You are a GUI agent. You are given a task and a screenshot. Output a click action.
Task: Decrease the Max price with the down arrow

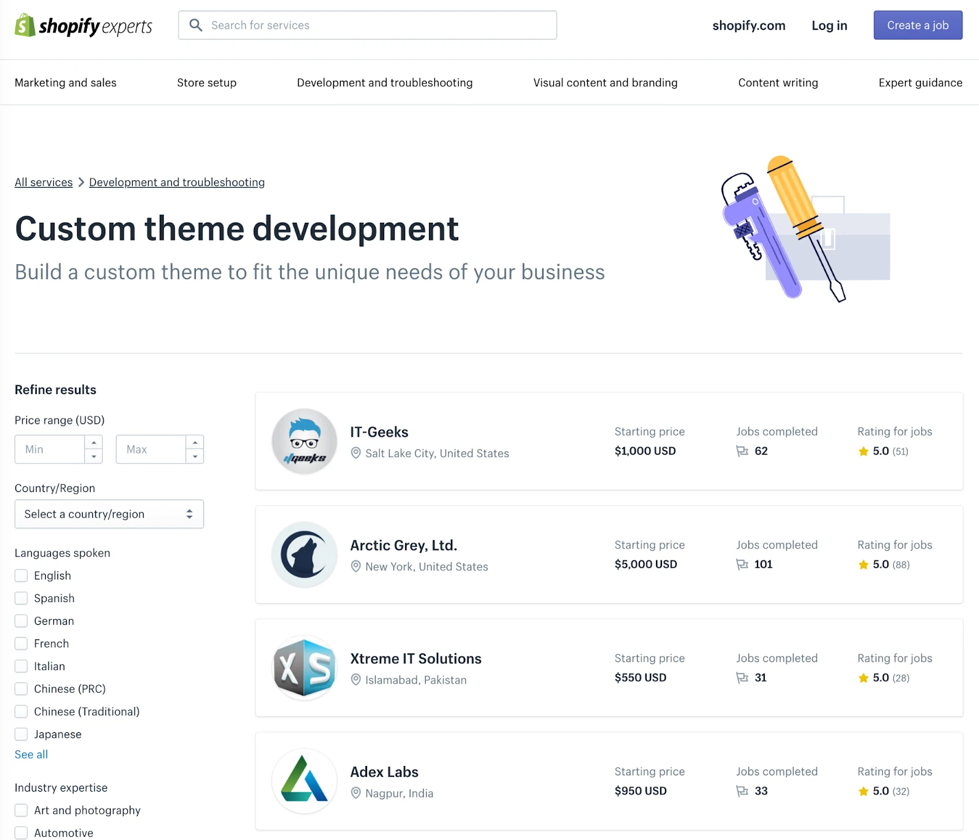(195, 456)
